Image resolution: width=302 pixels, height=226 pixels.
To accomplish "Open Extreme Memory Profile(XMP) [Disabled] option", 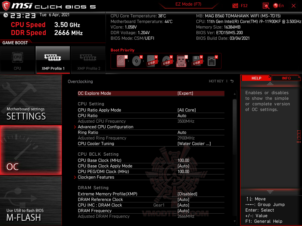I will (151, 194).
